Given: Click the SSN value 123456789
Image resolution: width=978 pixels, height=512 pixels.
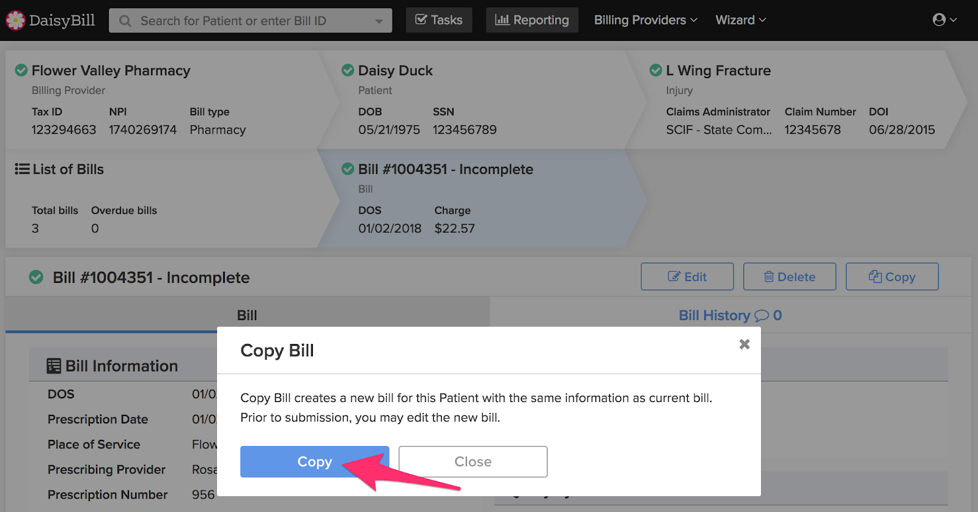Looking at the screenshot, I should 465,130.
